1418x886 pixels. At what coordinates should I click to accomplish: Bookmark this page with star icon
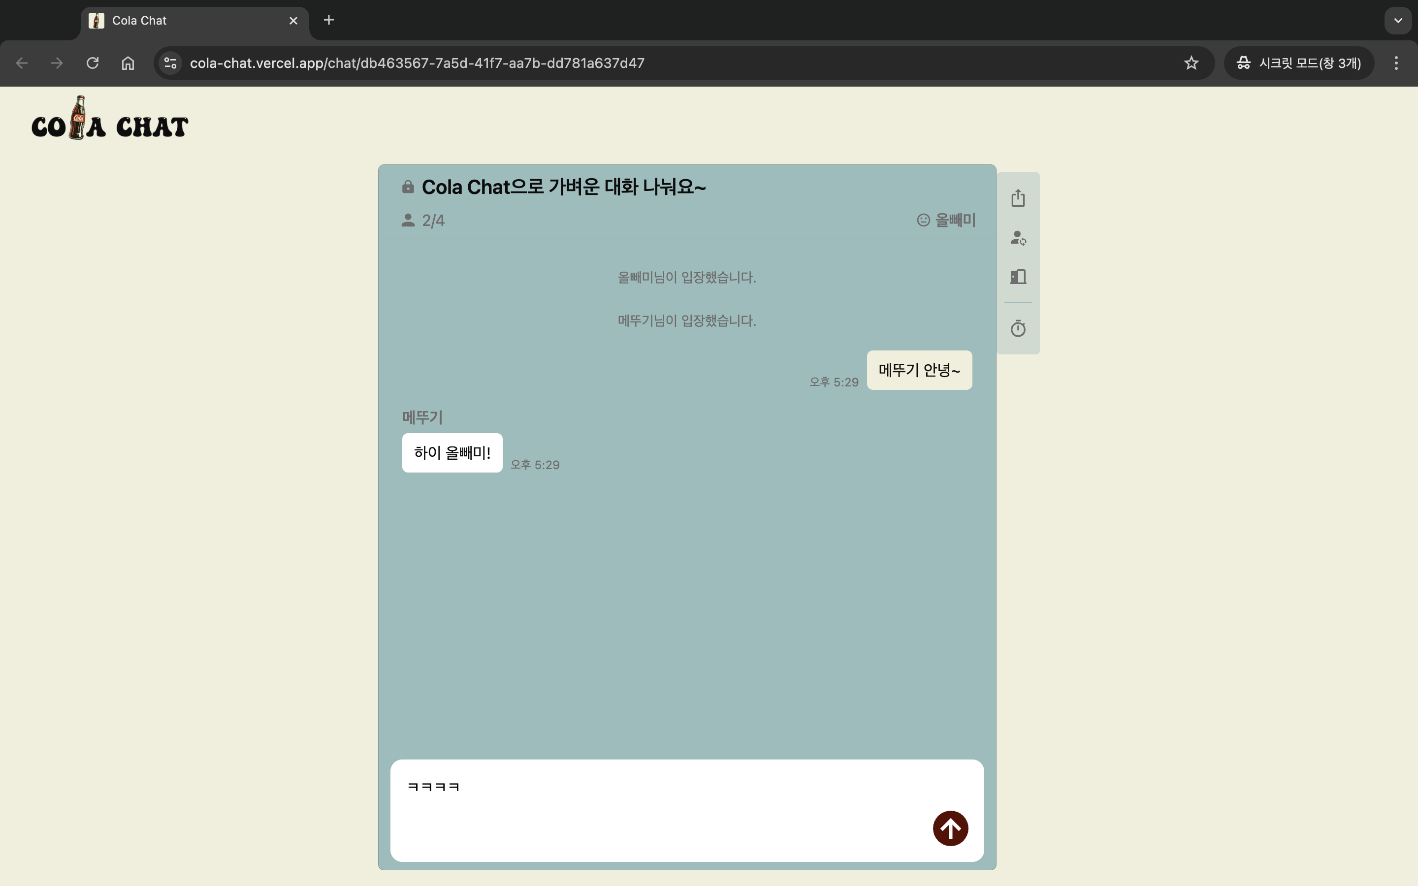(1191, 63)
